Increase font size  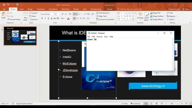point(63,14)
